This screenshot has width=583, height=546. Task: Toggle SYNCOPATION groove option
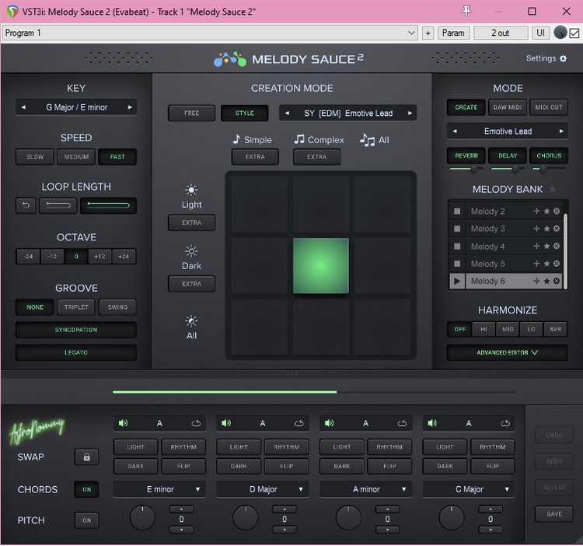click(x=76, y=330)
